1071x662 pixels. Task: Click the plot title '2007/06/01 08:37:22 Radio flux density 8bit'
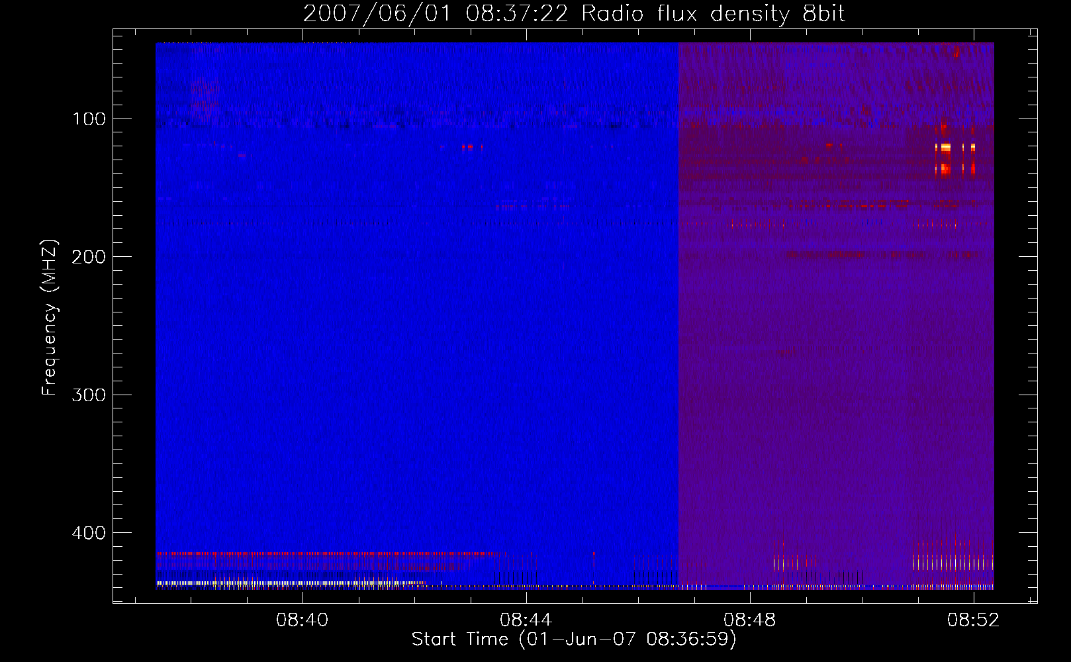[x=574, y=13]
